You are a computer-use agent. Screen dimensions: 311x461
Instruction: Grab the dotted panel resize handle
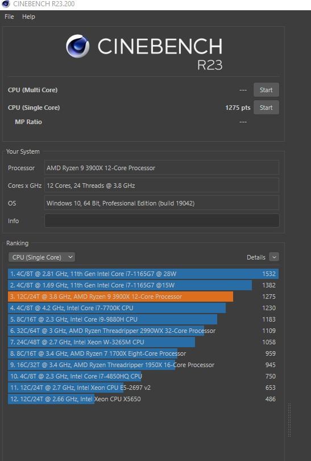[289, 419]
